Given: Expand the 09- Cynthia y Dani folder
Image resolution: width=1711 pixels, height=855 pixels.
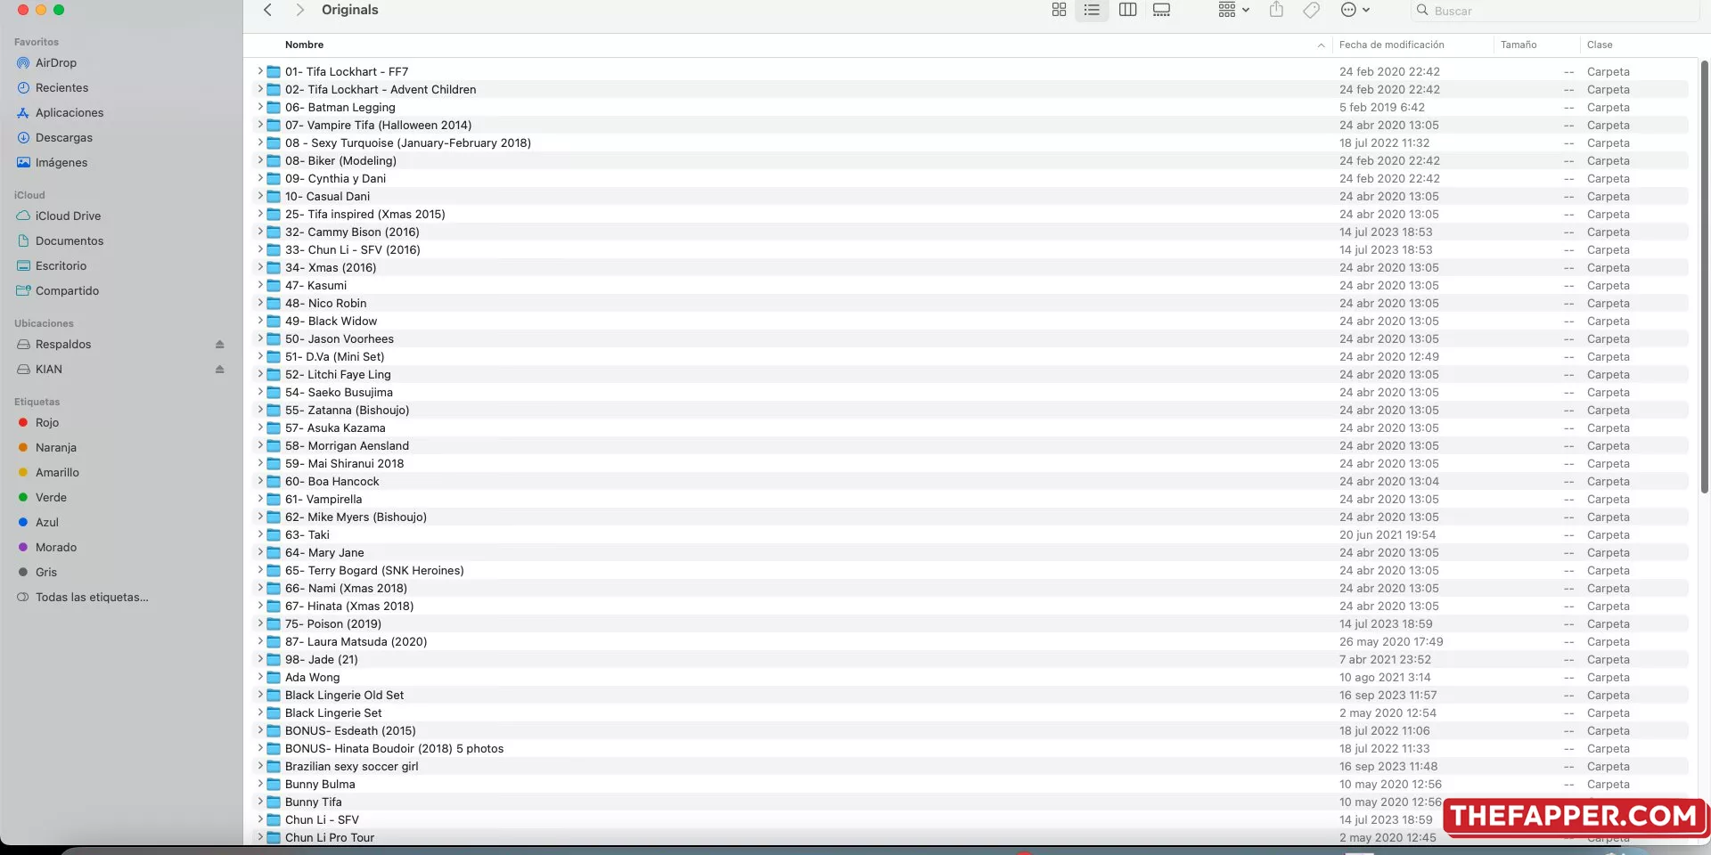Looking at the screenshot, I should (x=260, y=178).
